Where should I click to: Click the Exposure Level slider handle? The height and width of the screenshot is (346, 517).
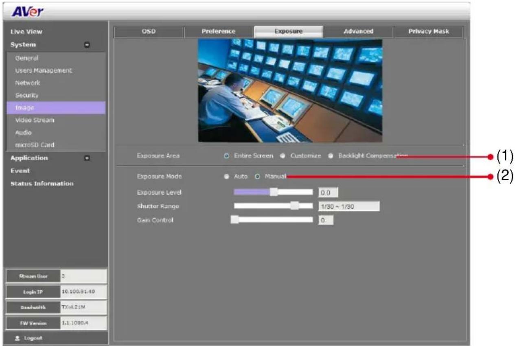click(274, 192)
